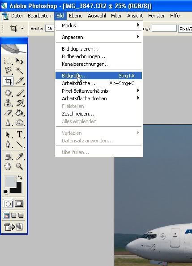Open the Crop tool preset picker arrow
This screenshot has width=192, height=266.
(x=22, y=28)
